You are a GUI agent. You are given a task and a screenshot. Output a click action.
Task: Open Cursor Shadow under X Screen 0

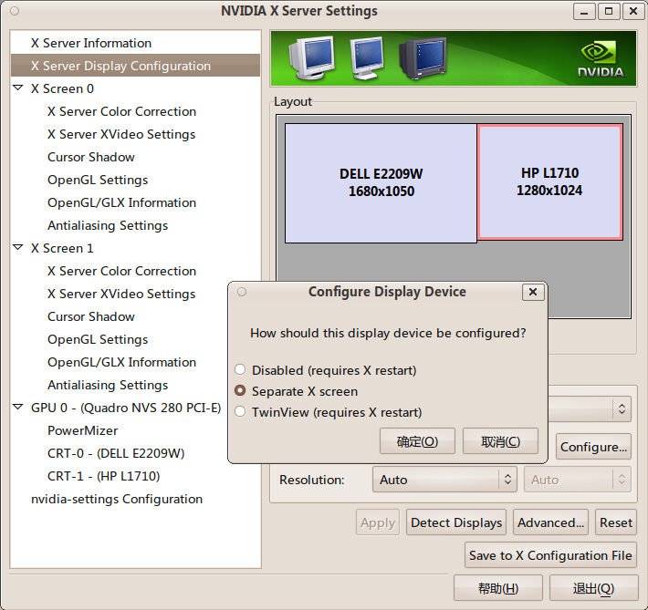tap(91, 157)
